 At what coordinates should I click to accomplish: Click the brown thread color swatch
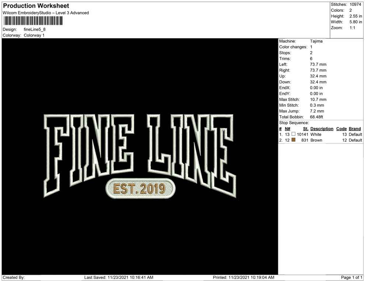pyautogui.click(x=293, y=140)
